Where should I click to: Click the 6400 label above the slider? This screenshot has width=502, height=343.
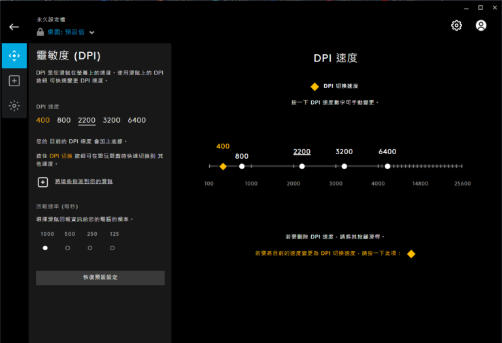click(x=388, y=152)
